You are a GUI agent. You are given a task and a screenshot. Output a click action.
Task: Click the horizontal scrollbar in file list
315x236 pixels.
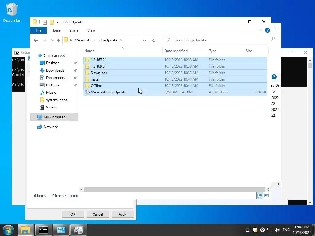click(175, 189)
